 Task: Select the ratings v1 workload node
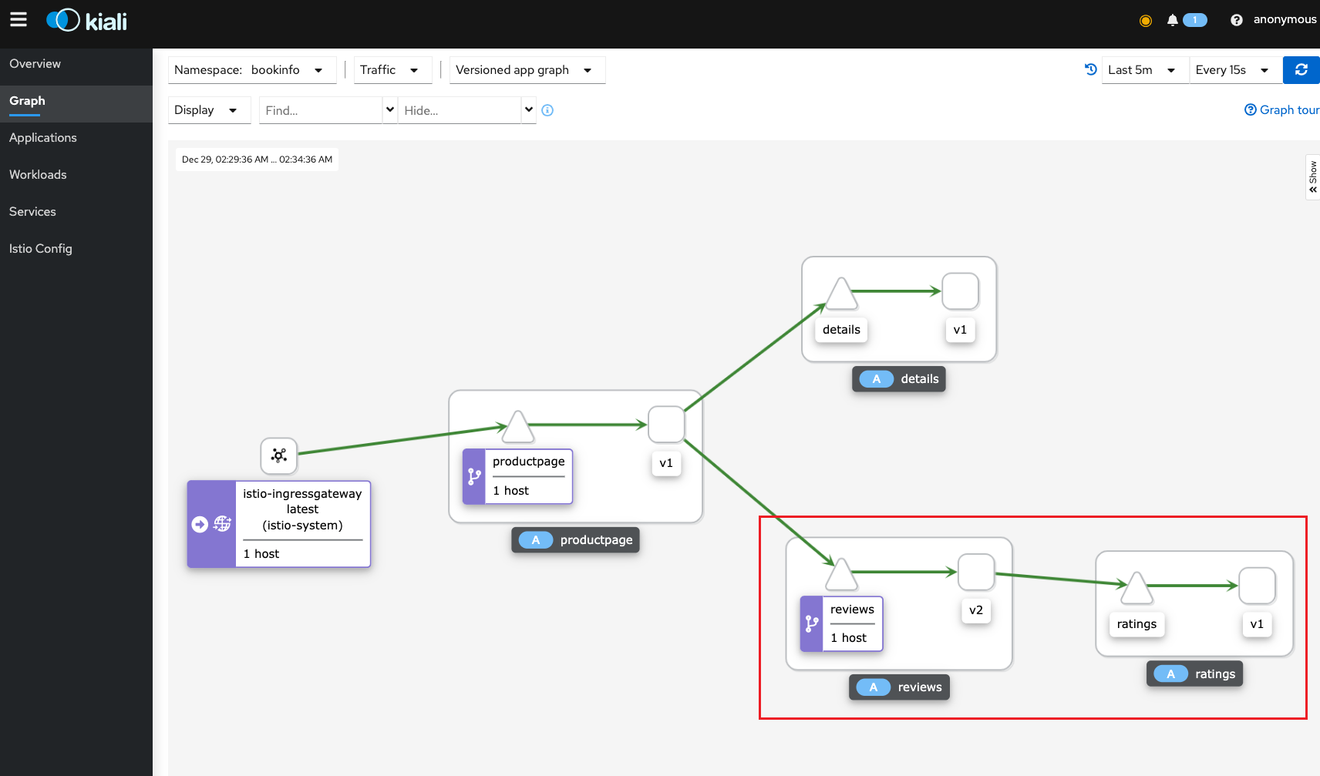[1257, 586]
